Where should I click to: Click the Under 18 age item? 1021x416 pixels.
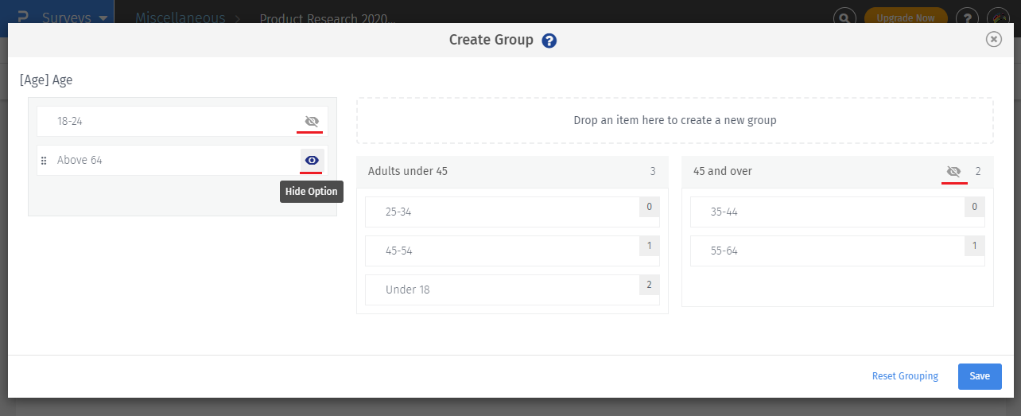(x=501, y=290)
